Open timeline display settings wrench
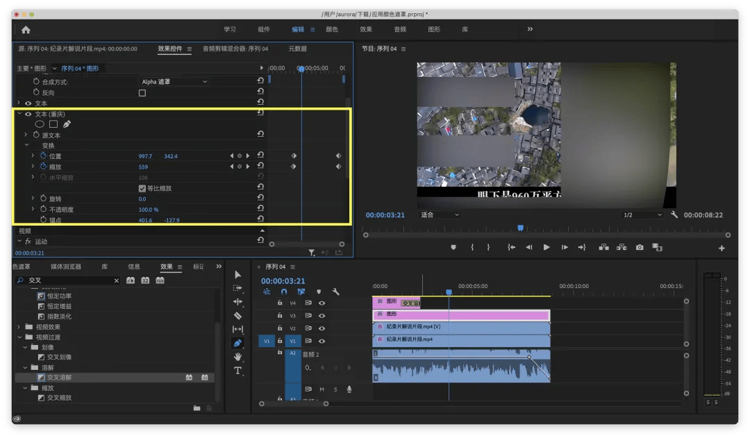The width and height of the screenshot is (750, 438). pos(336,292)
